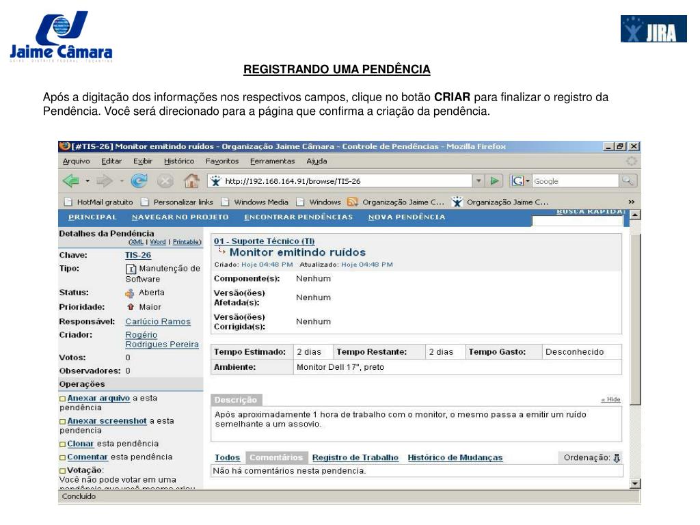The width and height of the screenshot is (700, 525).
Task: Expand the bookmarks toolbar overflow chevron
Action: click(x=631, y=202)
